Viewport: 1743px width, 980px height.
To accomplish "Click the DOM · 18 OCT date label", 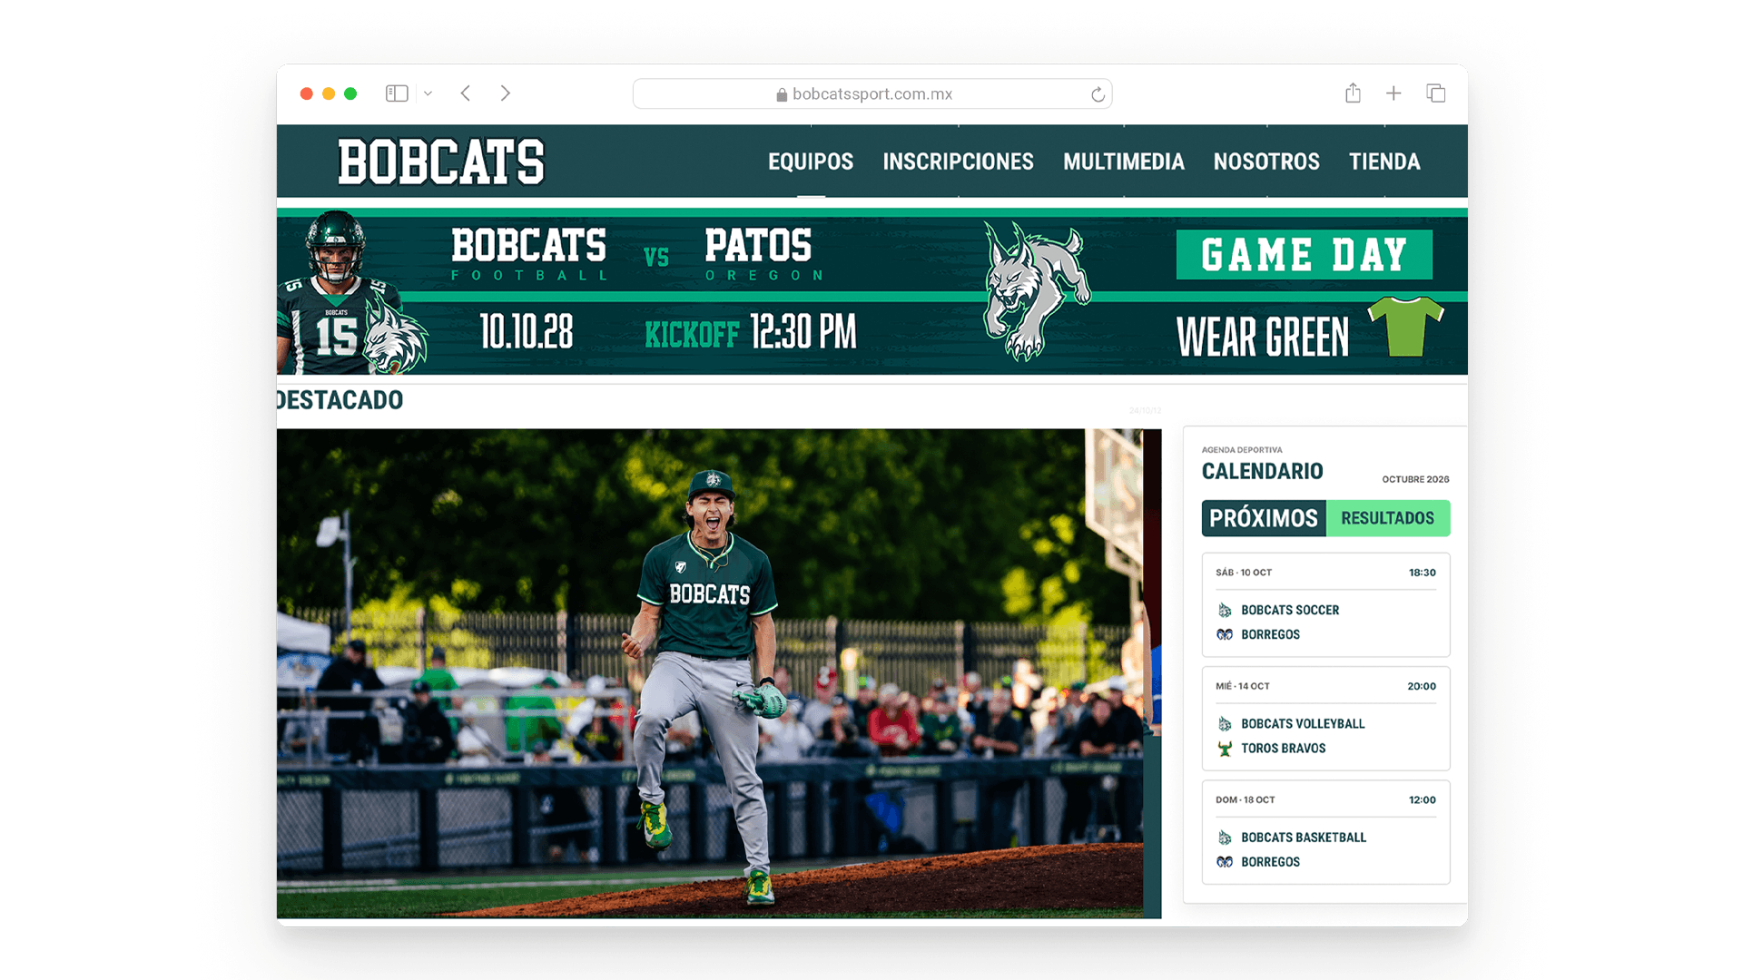I will click(1246, 799).
